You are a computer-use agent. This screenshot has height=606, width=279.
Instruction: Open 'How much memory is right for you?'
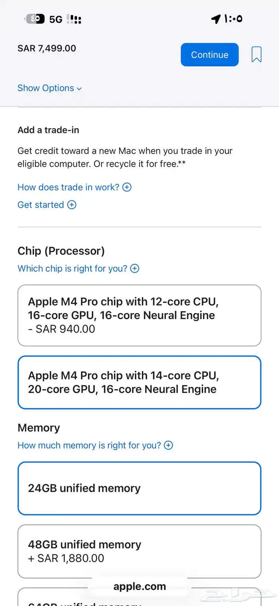pyautogui.click(x=89, y=445)
